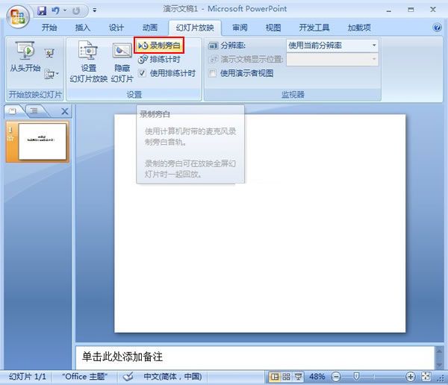Open PowerPoint help question mark

(437, 28)
